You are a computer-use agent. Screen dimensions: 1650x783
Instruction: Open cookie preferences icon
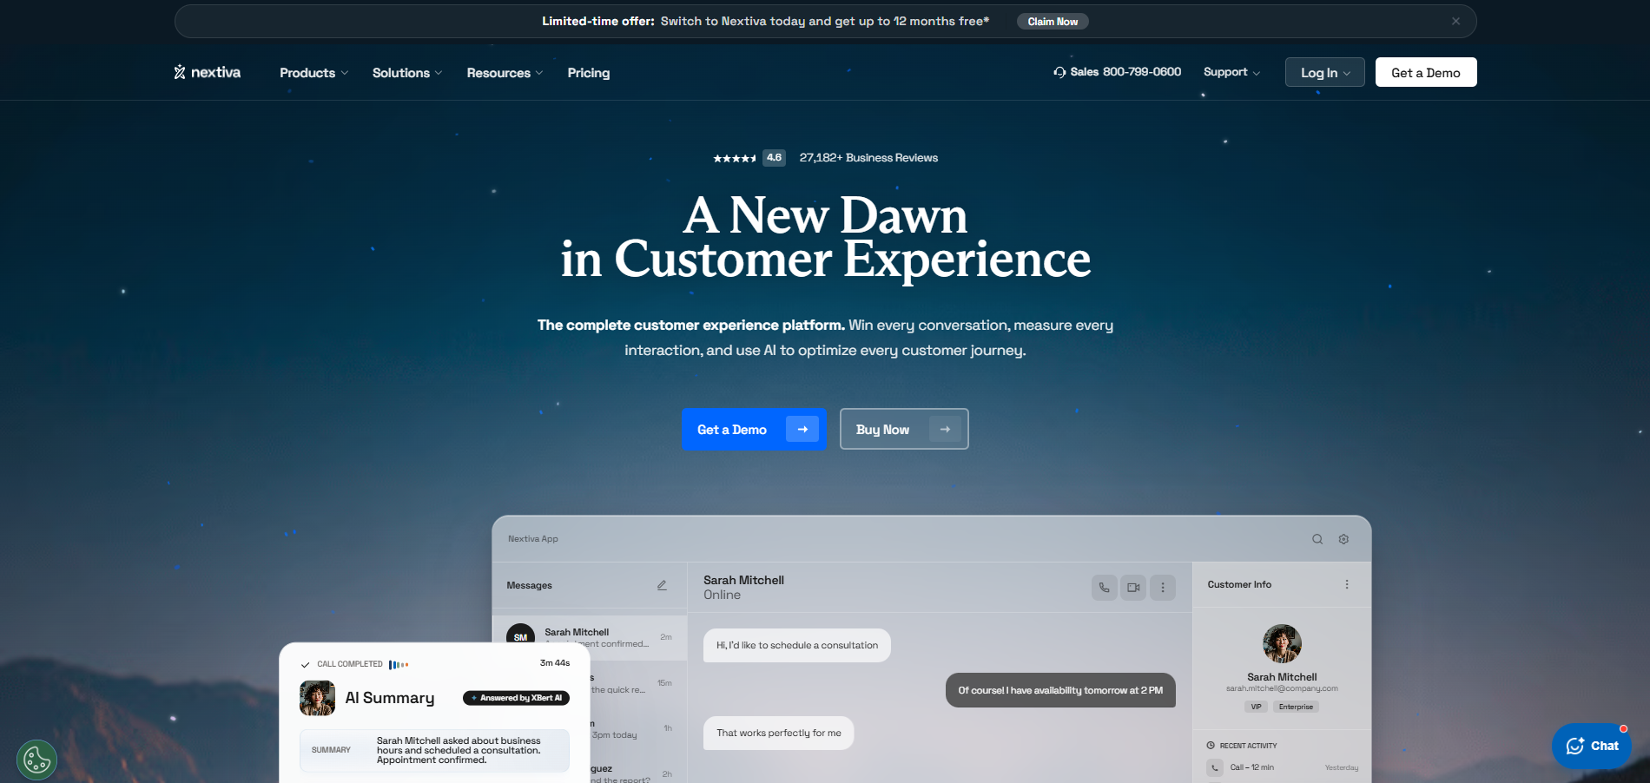36,760
